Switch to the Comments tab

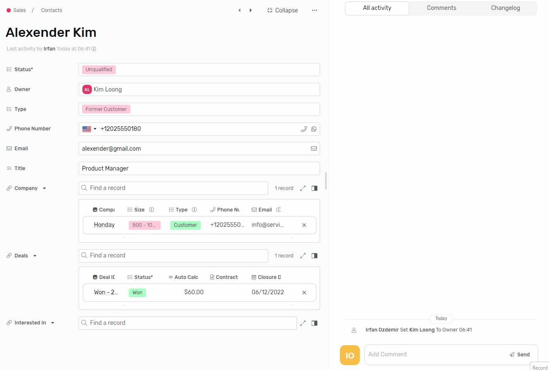441,8
